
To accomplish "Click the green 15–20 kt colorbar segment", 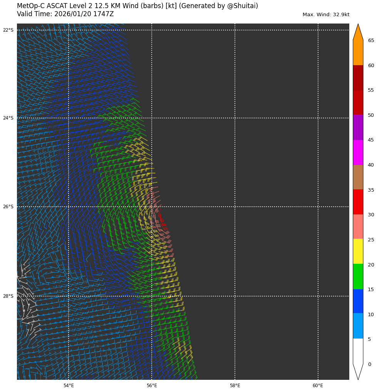I will (358, 276).
